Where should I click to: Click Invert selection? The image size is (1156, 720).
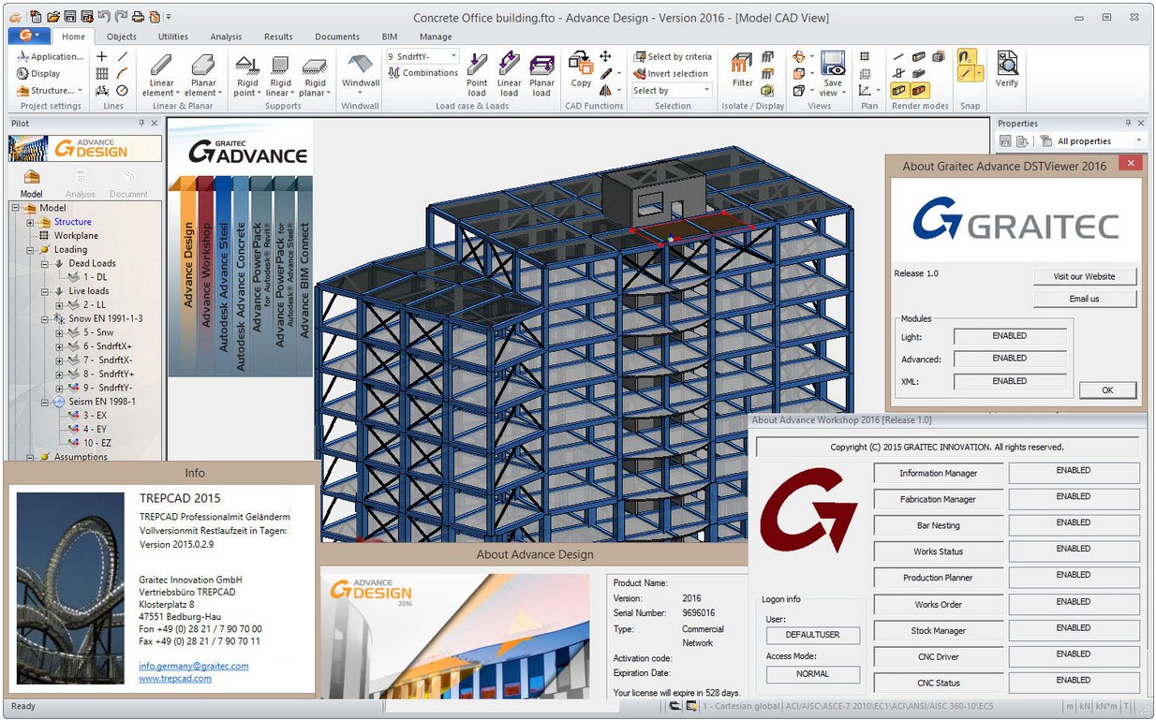672,74
